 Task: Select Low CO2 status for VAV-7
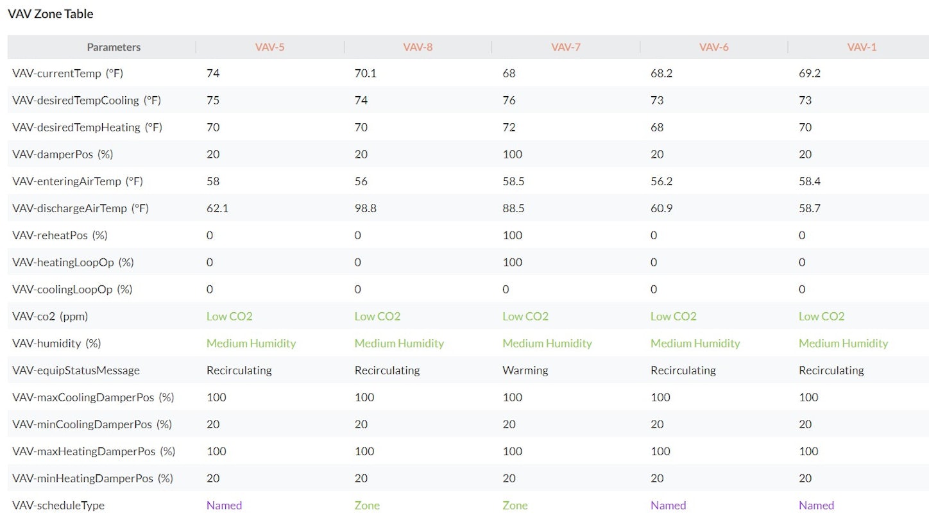click(525, 316)
